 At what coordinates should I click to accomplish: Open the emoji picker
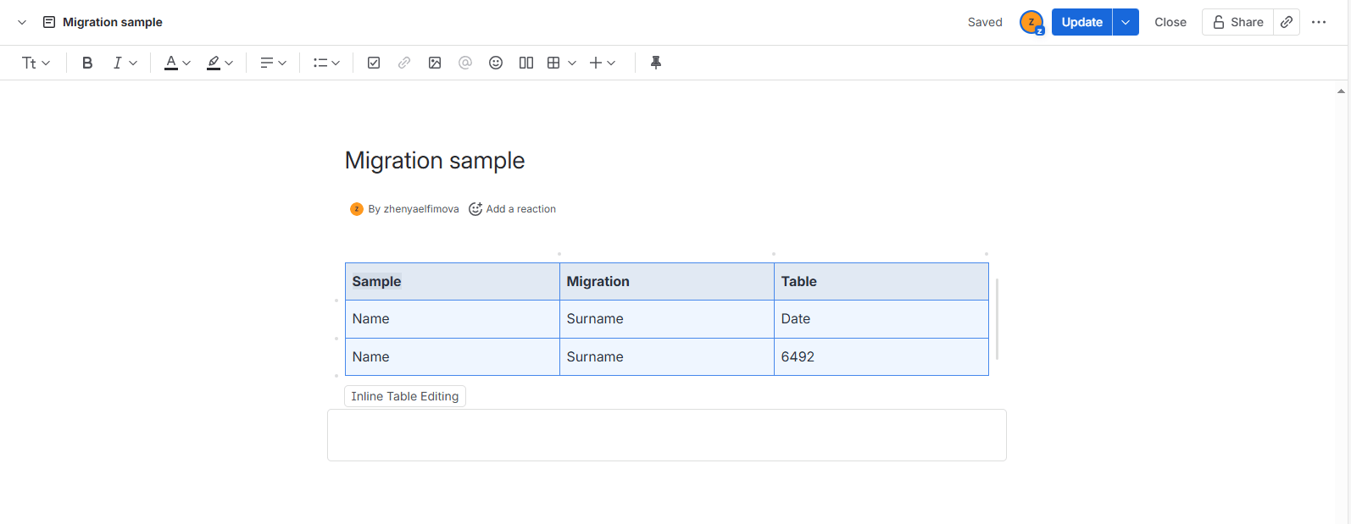tap(495, 62)
